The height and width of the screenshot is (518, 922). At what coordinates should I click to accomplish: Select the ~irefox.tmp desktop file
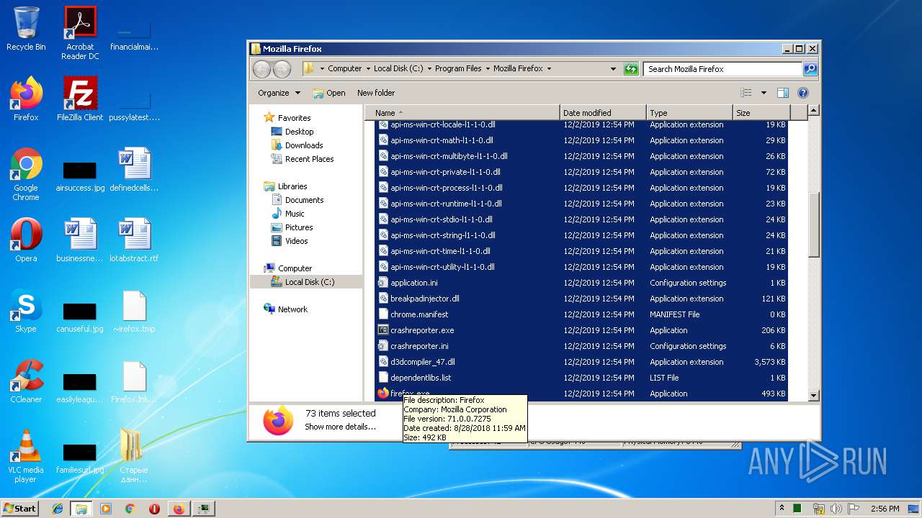(x=134, y=311)
